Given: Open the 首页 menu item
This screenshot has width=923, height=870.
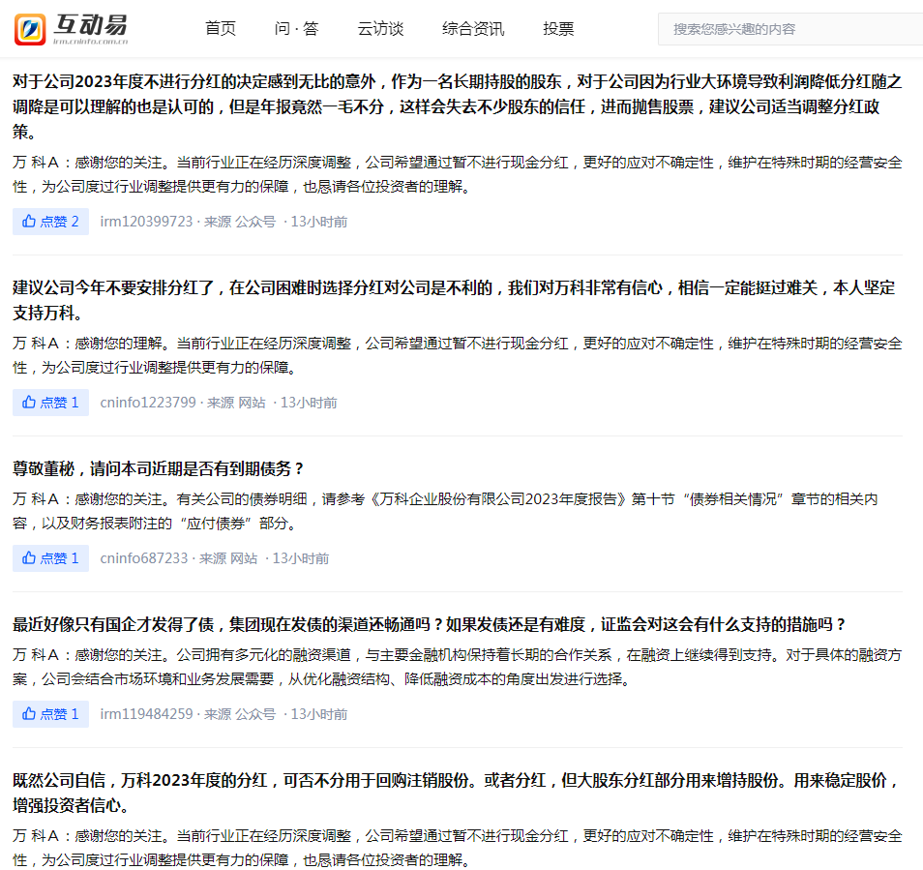Looking at the screenshot, I should pyautogui.click(x=221, y=29).
